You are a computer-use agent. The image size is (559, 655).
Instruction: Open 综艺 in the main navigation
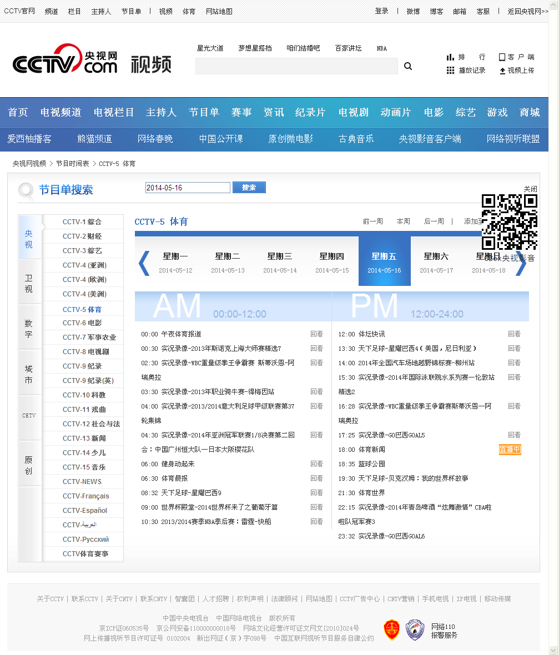tap(465, 112)
